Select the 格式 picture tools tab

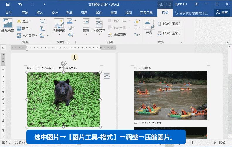(165, 13)
